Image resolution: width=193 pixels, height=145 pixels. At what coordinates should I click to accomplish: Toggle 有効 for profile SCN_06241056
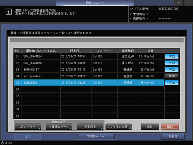pyautogui.click(x=172, y=63)
